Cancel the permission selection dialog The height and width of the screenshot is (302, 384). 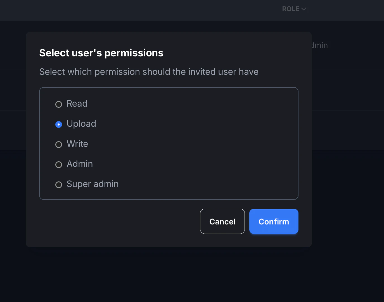pyautogui.click(x=222, y=221)
